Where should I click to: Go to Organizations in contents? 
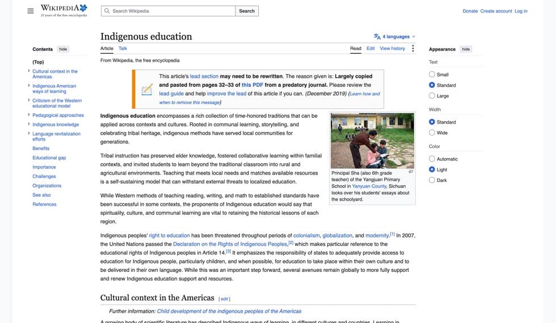(x=47, y=186)
